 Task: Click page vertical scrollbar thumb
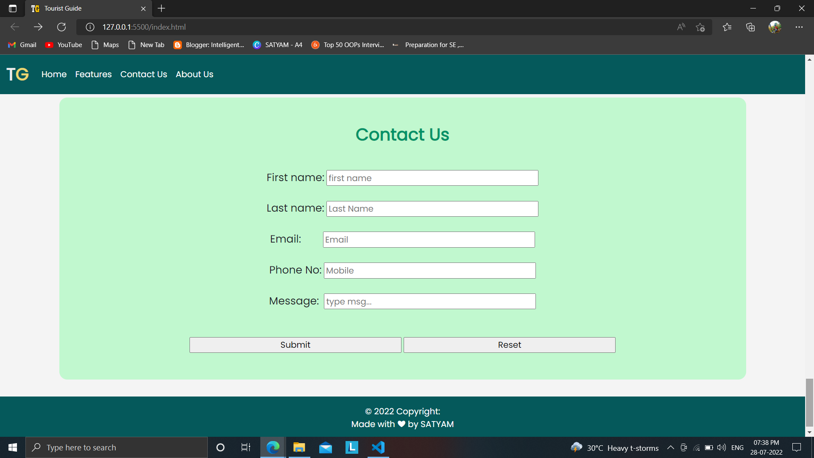tap(809, 402)
